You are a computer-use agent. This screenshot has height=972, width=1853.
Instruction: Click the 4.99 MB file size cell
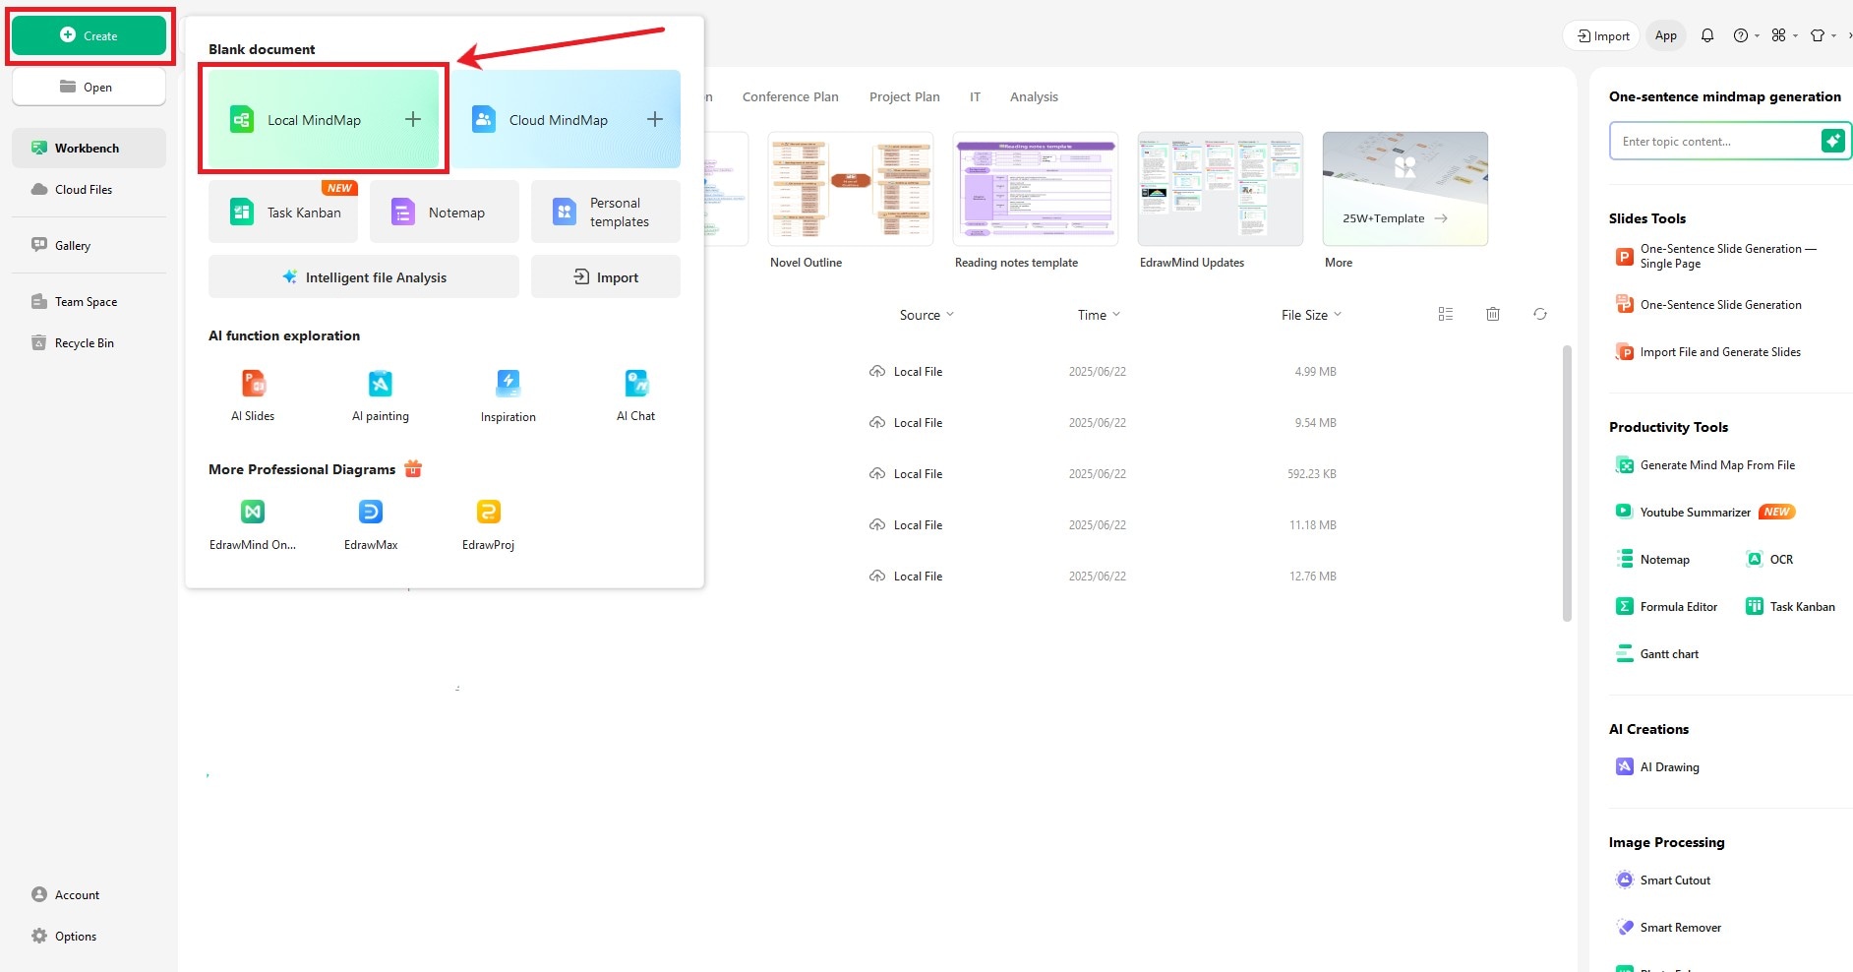click(x=1315, y=372)
